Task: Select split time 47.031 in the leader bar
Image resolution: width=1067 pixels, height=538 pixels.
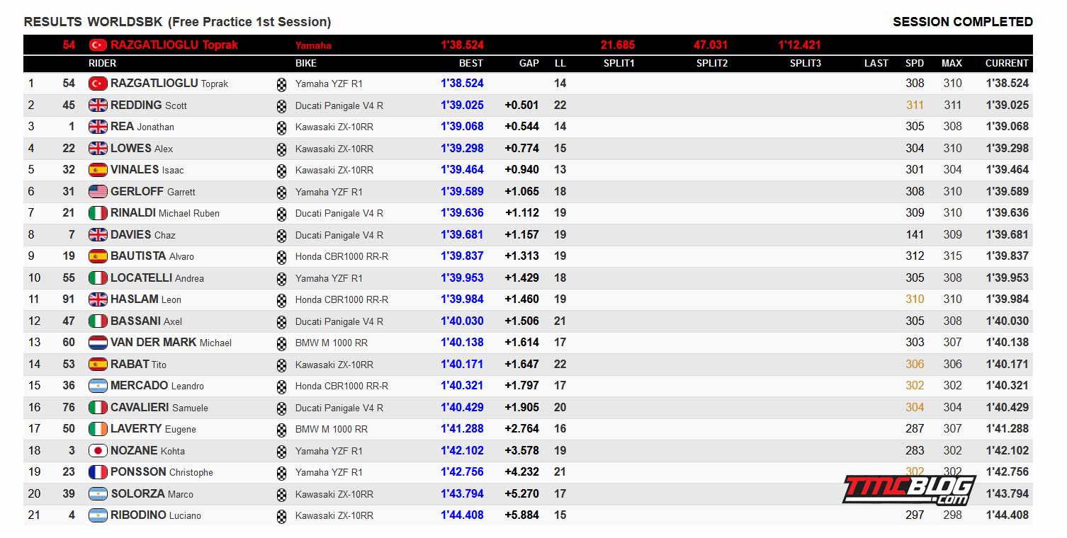Action: point(711,45)
